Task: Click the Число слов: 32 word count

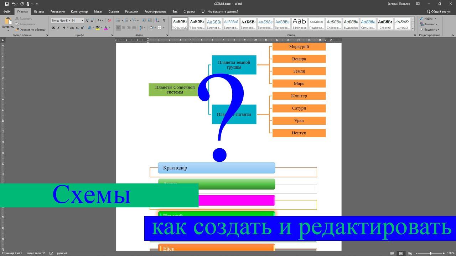Action: point(36,253)
